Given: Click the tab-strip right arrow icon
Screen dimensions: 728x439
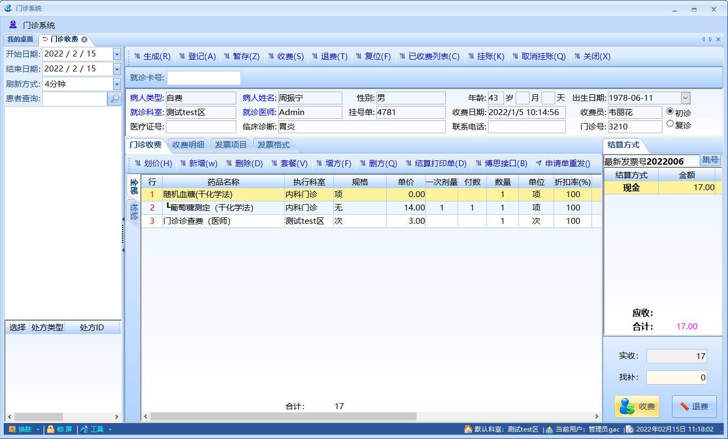Looking at the screenshot, I should [710, 39].
